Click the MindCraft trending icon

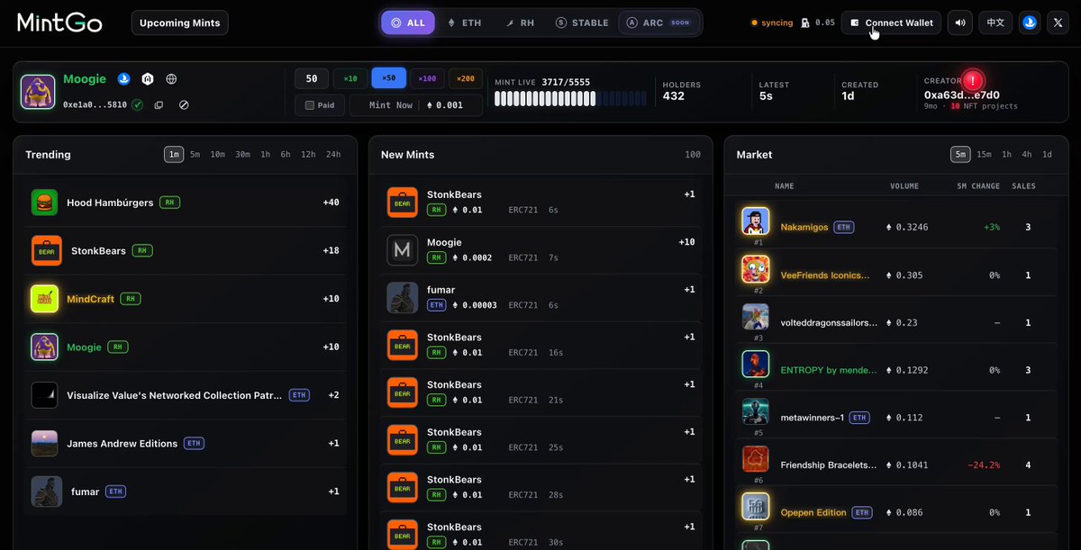tap(44, 299)
